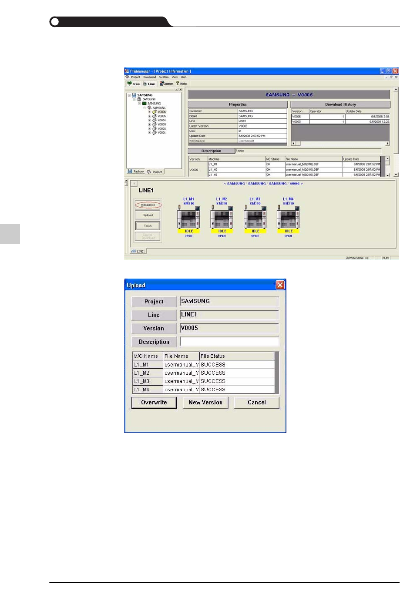Select the L1_M3 machine image
Viewport: 400px width, 595px height.
pyautogui.click(x=255, y=217)
